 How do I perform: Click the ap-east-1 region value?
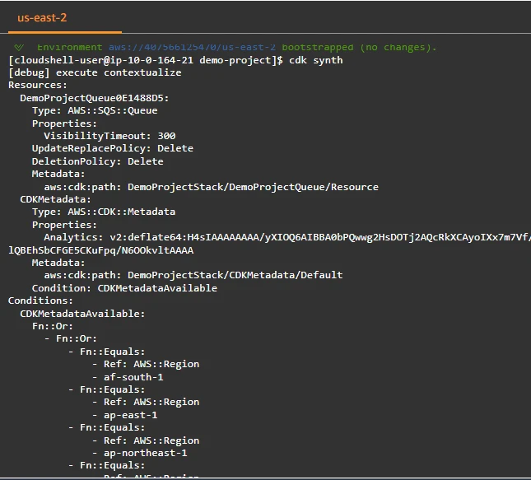pos(130,415)
